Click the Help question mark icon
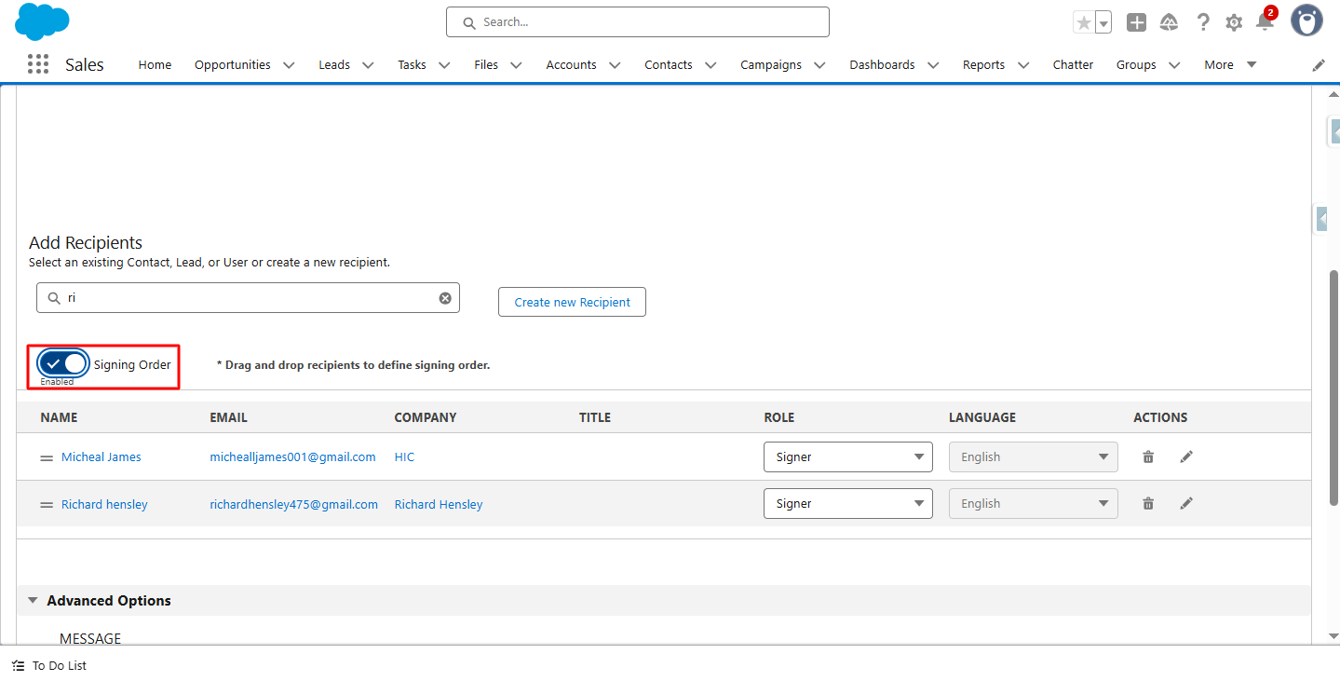The height and width of the screenshot is (681, 1340). point(1203,22)
